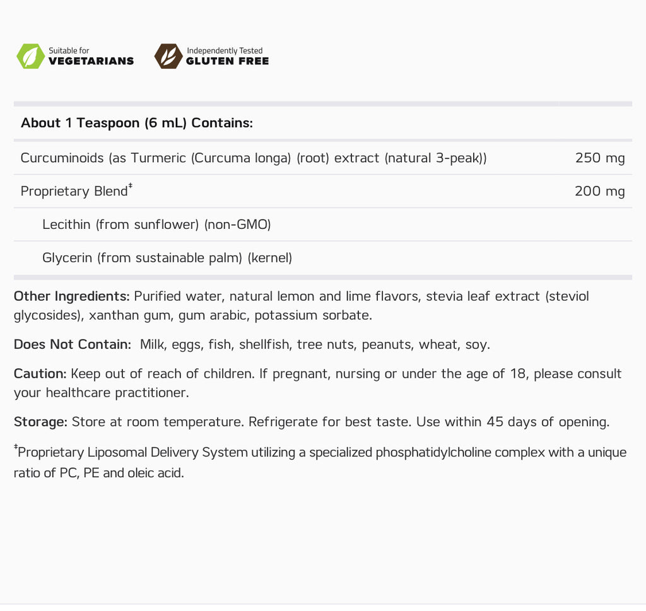Click the 'Does Not Contain:' bold label
Viewport: 646px width, 611px height.
[x=73, y=344]
